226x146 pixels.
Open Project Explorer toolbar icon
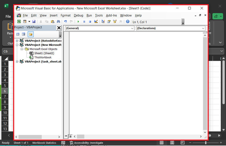click(103, 21)
